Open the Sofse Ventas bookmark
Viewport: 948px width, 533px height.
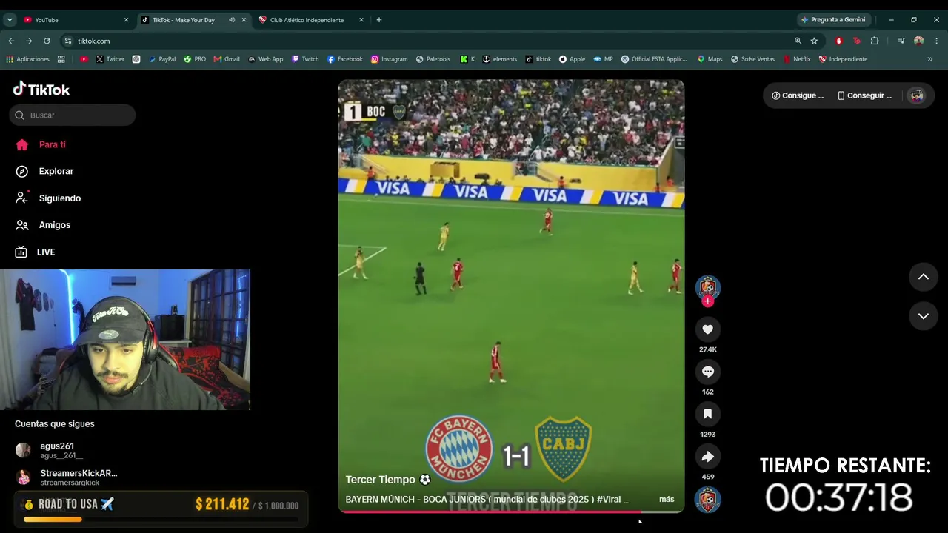[x=752, y=59]
